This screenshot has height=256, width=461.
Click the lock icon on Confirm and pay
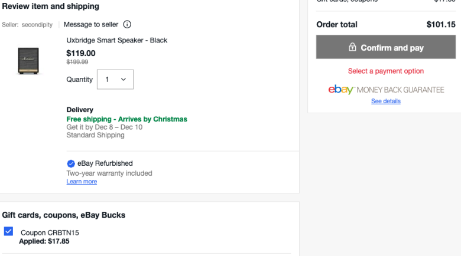[352, 47]
